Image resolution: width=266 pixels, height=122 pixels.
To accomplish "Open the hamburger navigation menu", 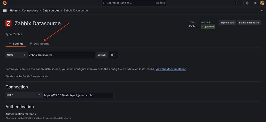I will point(5,11).
